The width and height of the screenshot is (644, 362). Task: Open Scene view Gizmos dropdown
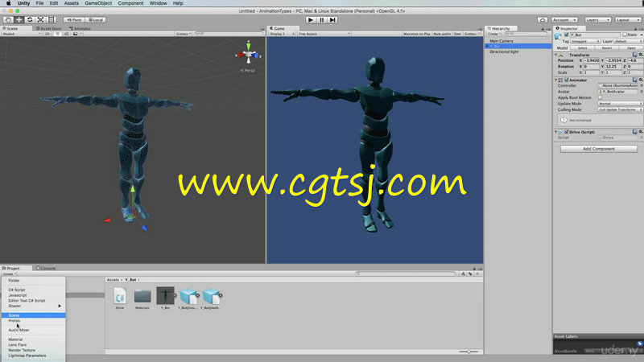[x=184, y=34]
